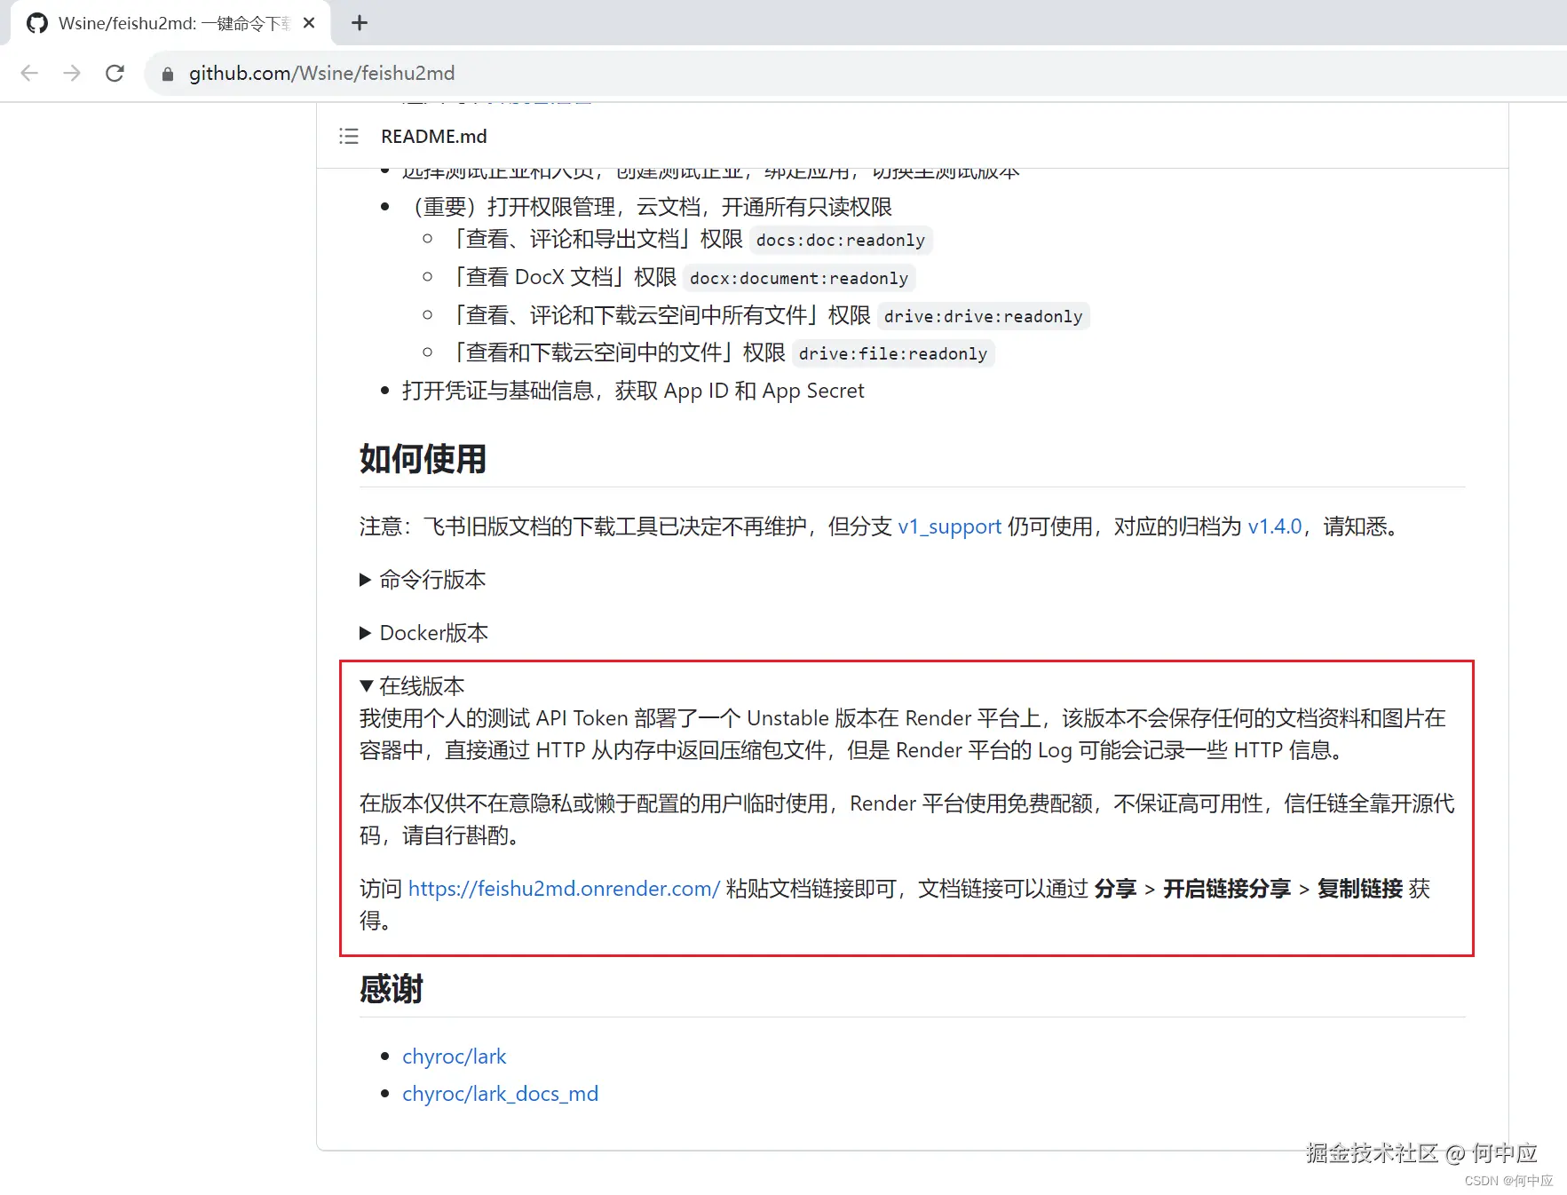The height and width of the screenshot is (1195, 1567).
Task: Open the v1_support branch link
Action: coord(948,526)
